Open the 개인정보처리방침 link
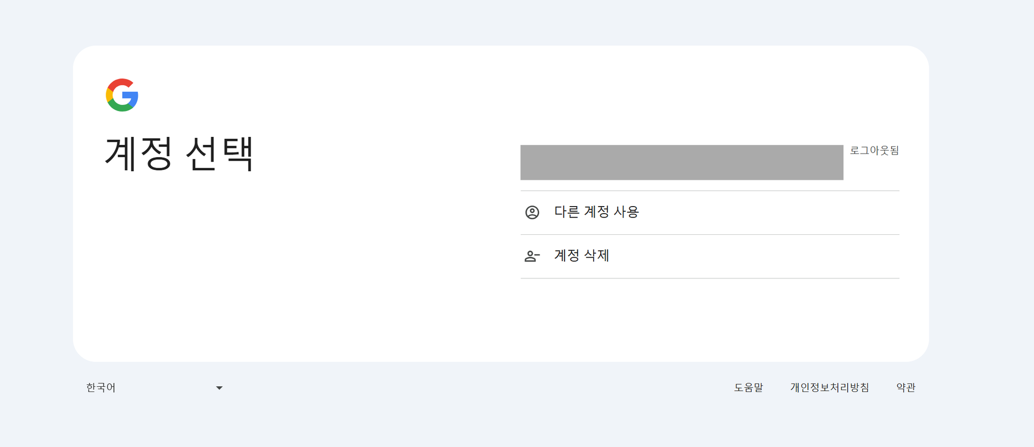 [830, 387]
